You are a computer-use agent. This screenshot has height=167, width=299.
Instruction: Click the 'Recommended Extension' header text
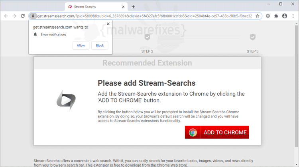click(x=147, y=63)
